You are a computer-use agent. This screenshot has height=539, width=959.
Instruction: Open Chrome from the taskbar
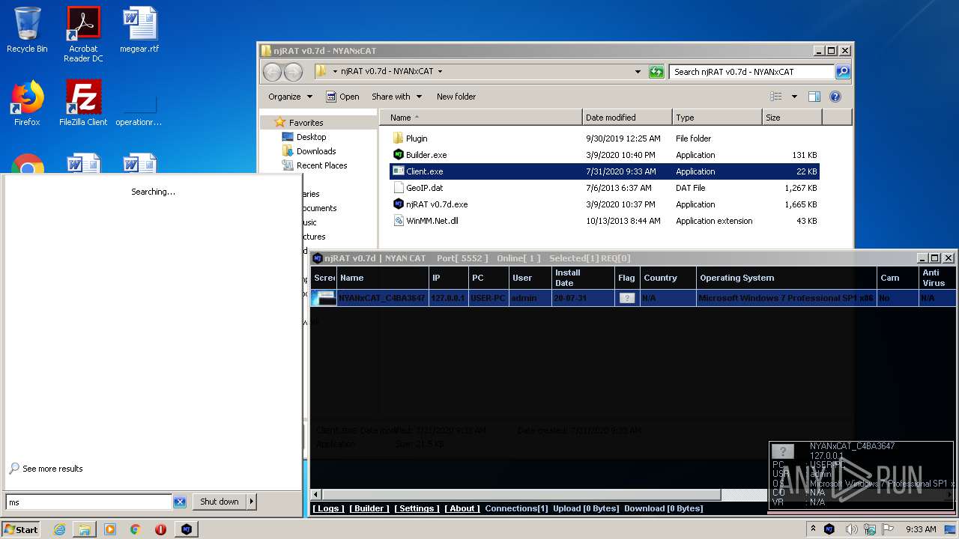(x=135, y=529)
